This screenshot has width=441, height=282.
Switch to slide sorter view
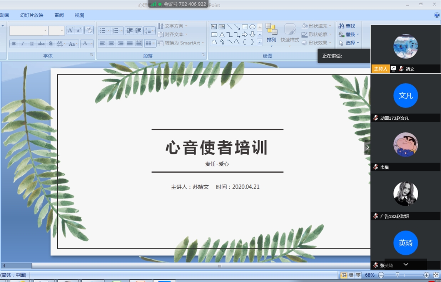click(351, 275)
